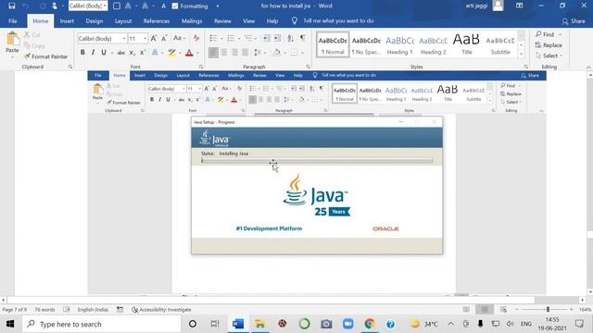
Task: Apply the Title style
Action: 467,45
